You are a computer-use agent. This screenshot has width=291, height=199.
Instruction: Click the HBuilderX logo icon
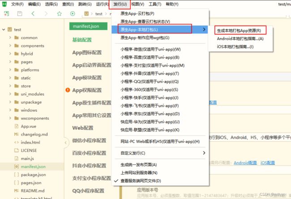click(4, 4)
